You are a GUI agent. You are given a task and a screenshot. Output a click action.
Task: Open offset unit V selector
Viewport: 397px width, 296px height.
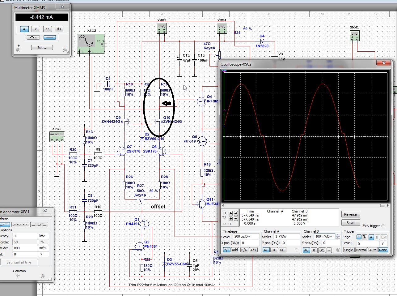point(43,254)
